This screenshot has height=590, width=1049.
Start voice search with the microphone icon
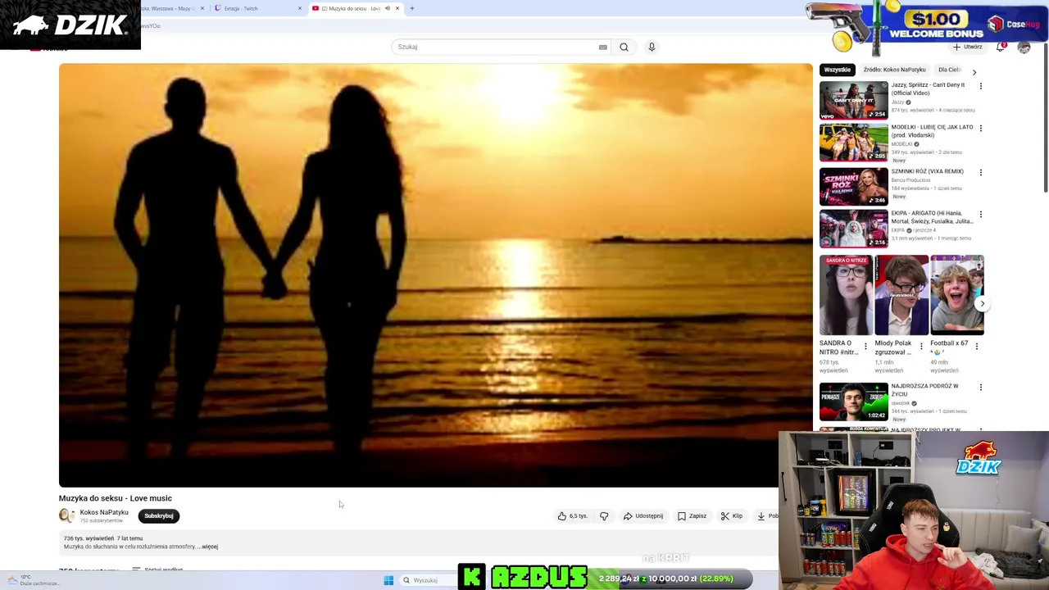pos(652,47)
